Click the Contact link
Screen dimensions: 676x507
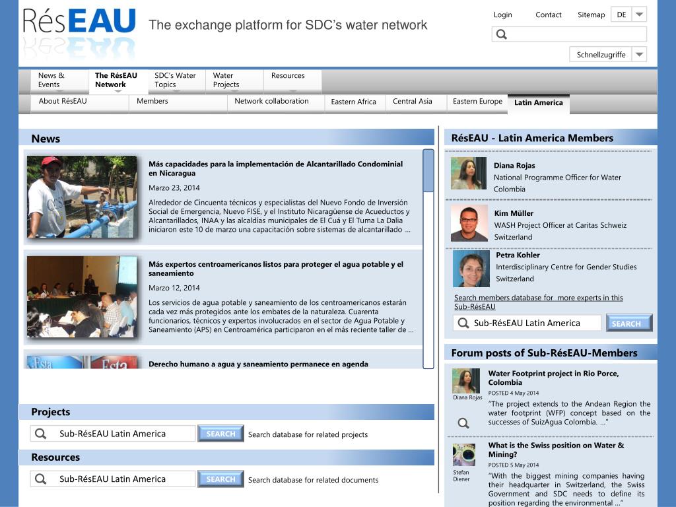(549, 15)
